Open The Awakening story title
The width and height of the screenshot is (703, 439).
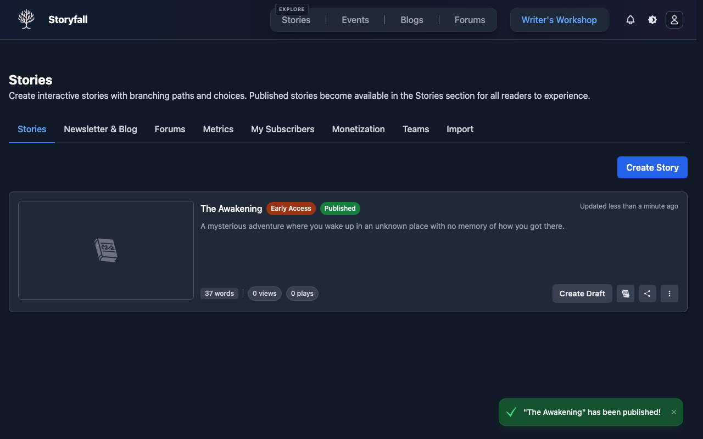[231, 209]
